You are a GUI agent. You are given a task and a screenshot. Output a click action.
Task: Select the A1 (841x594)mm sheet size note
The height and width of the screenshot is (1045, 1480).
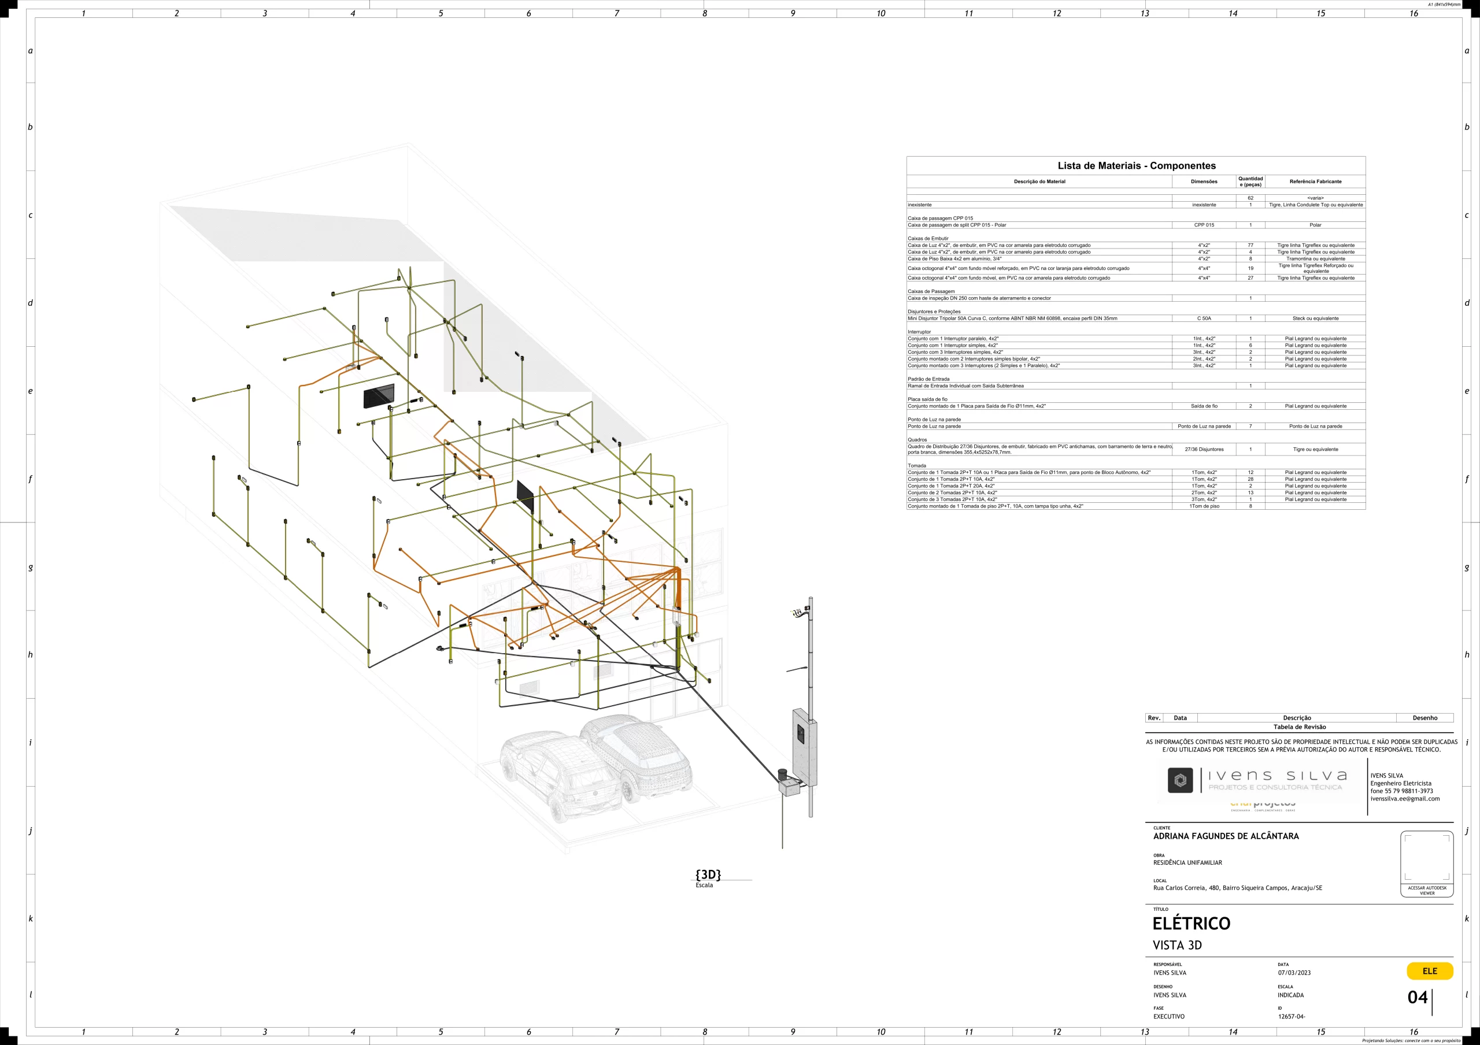pos(1444,5)
